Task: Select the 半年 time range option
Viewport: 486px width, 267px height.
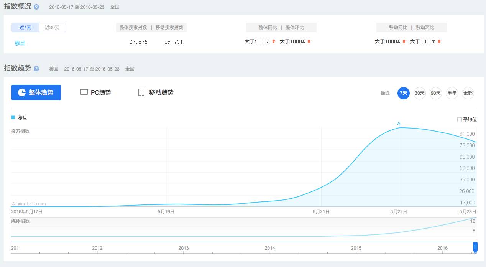Action: pyautogui.click(x=452, y=93)
